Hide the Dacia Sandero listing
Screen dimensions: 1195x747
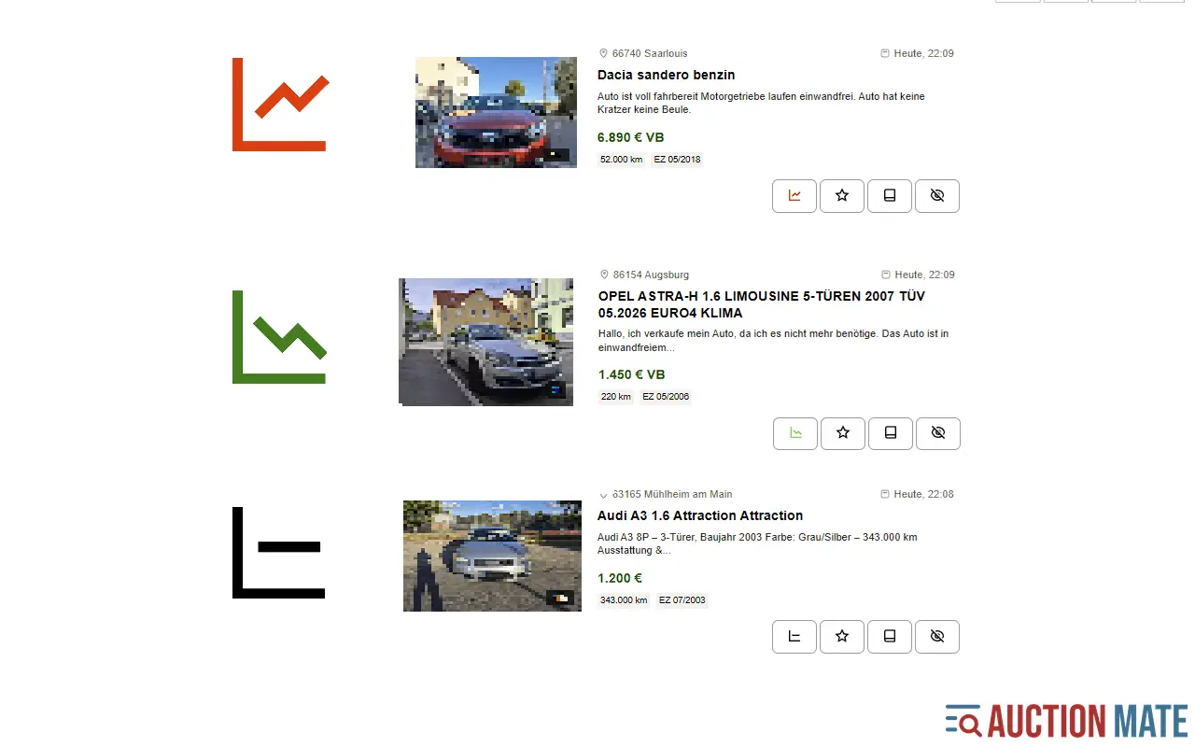pyautogui.click(x=937, y=196)
